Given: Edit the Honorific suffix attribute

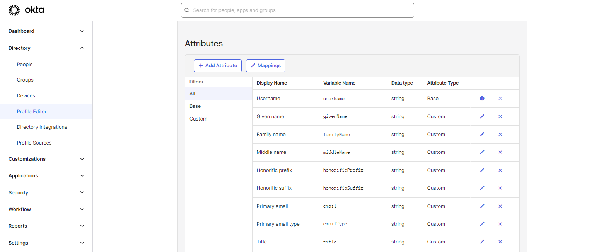Looking at the screenshot, I should 482,188.
